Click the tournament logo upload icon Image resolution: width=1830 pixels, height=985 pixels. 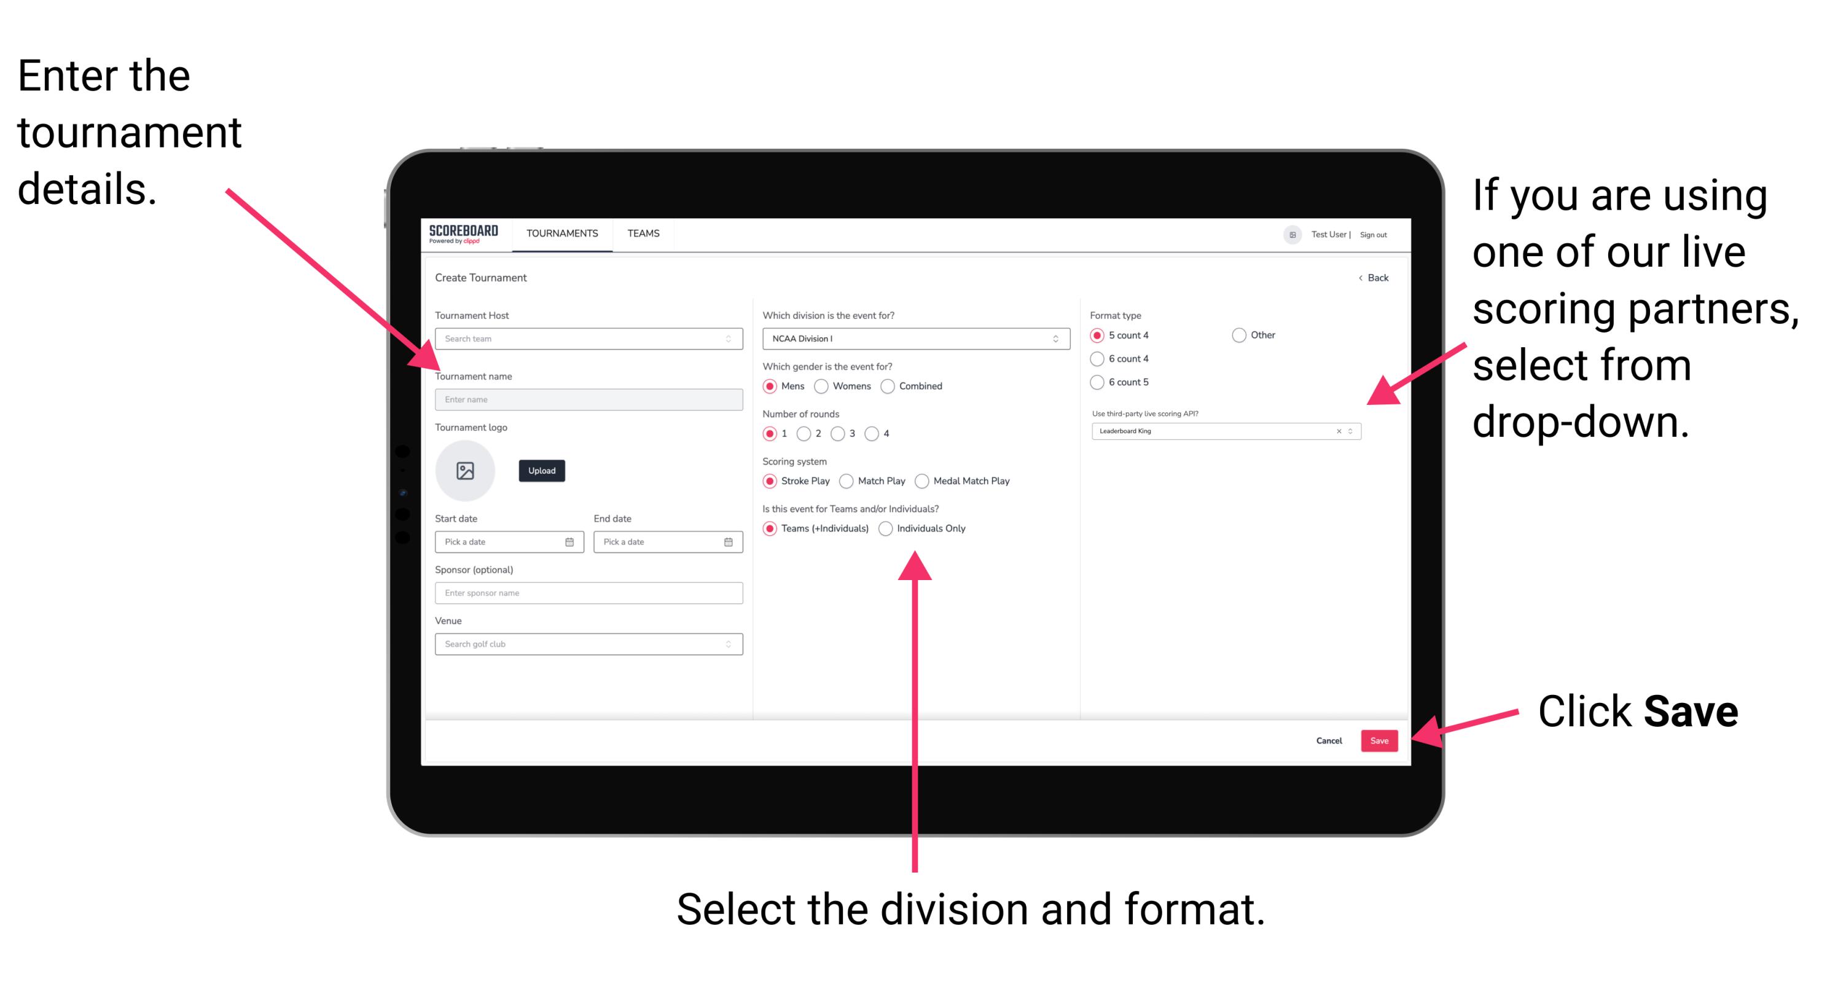click(464, 471)
